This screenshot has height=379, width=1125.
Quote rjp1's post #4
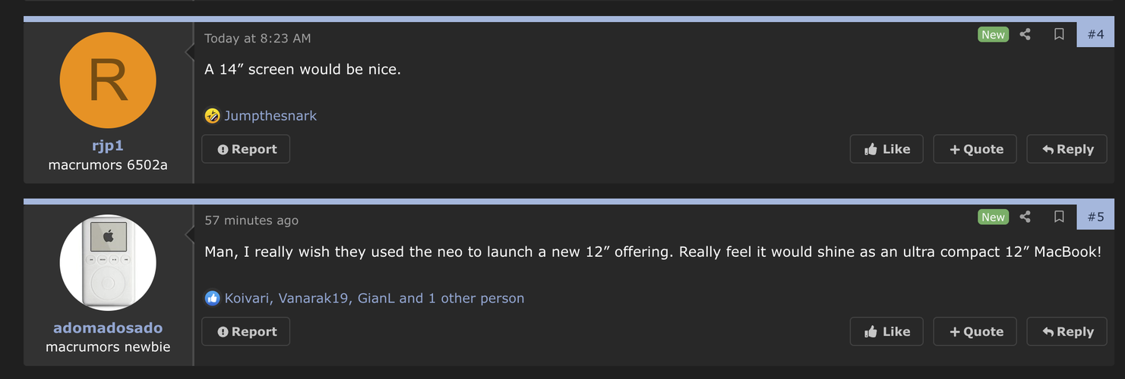point(975,149)
